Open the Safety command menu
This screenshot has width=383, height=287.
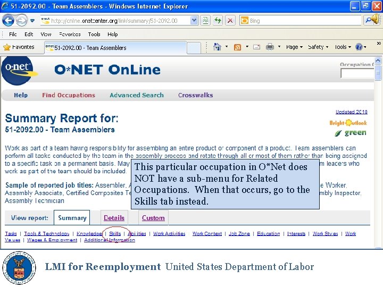[318, 47]
